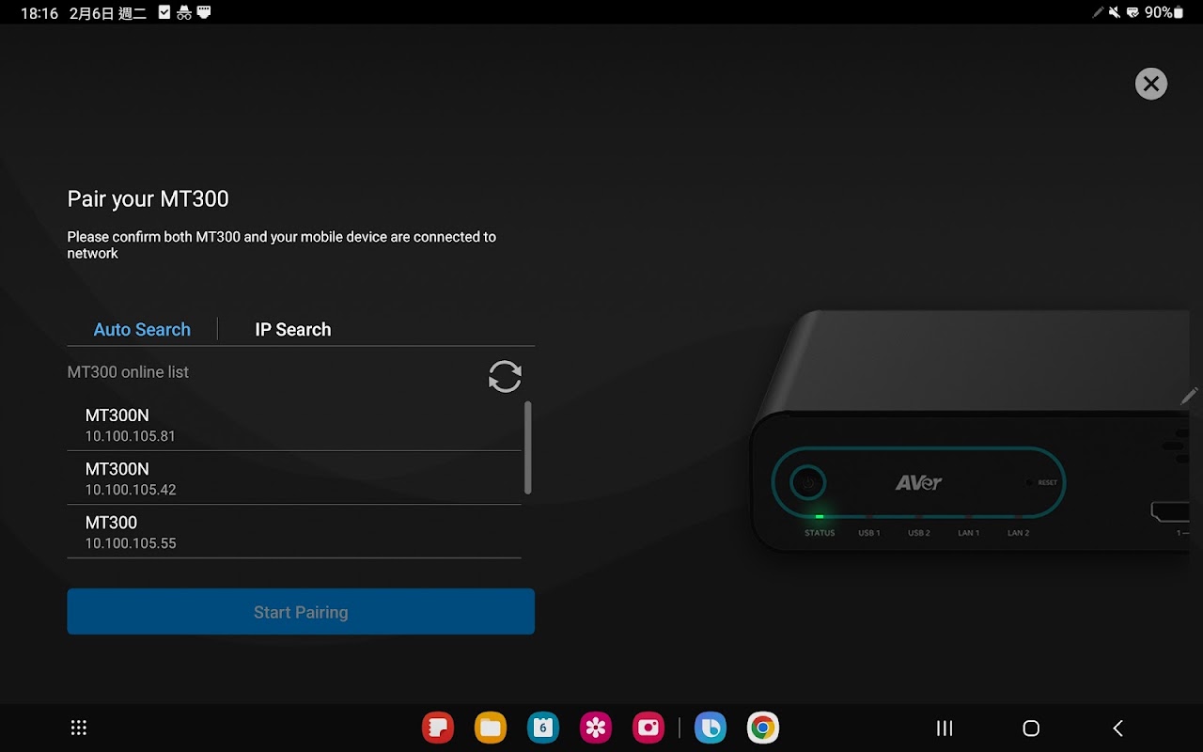Tap the Android back navigation arrow
1203x752 pixels.
1117,728
